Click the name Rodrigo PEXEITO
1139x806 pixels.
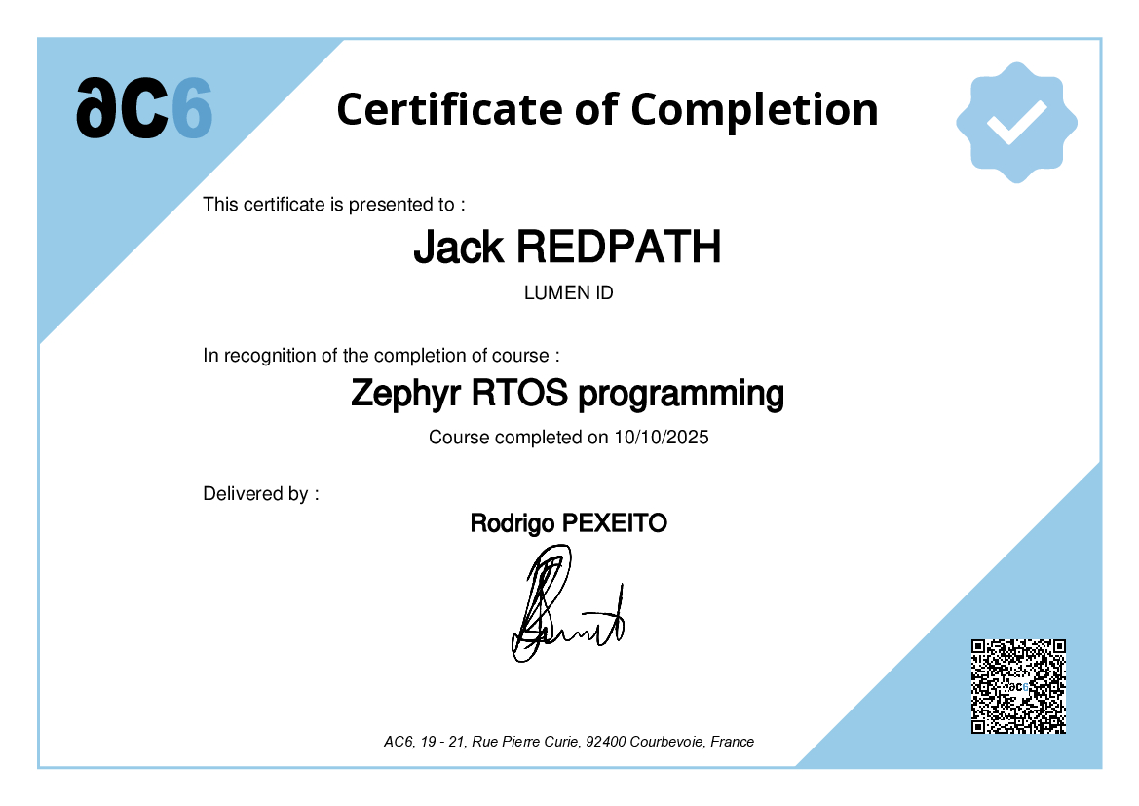click(569, 523)
